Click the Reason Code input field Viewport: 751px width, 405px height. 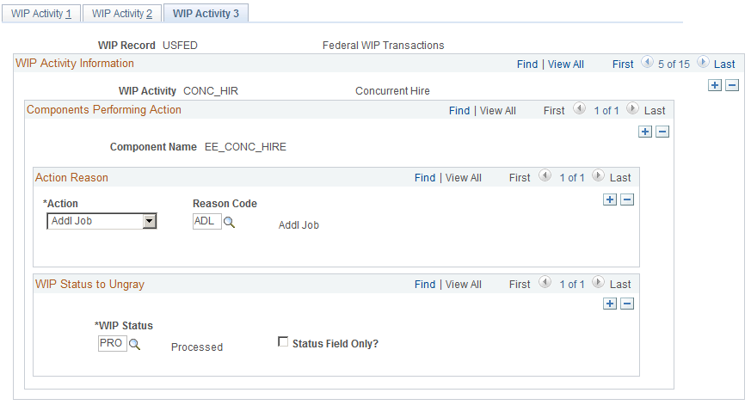[x=207, y=221]
